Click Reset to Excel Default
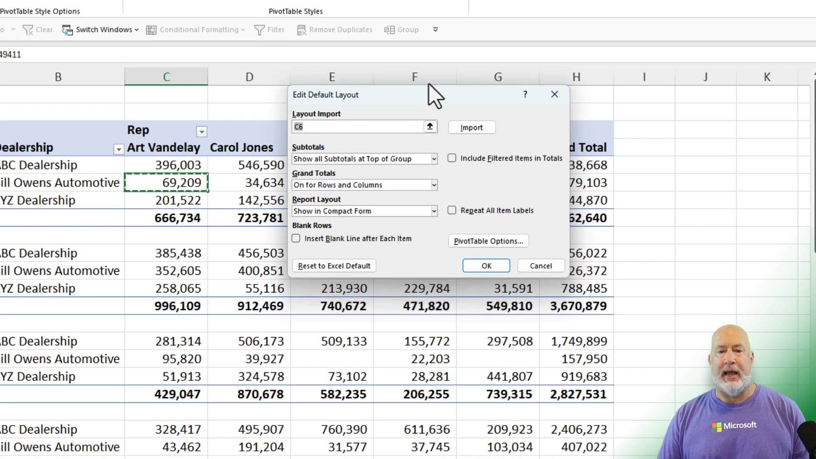 334,266
